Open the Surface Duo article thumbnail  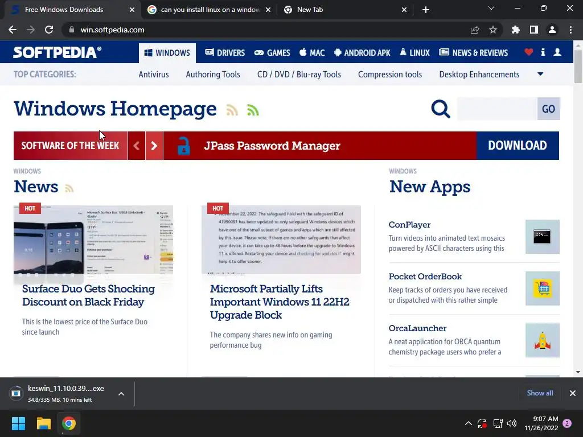93,240
